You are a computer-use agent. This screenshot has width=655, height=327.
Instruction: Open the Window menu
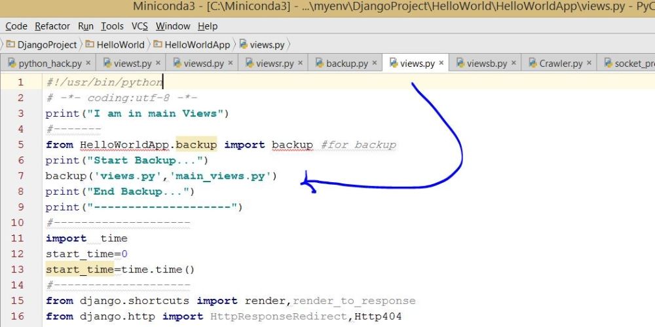pos(173,26)
